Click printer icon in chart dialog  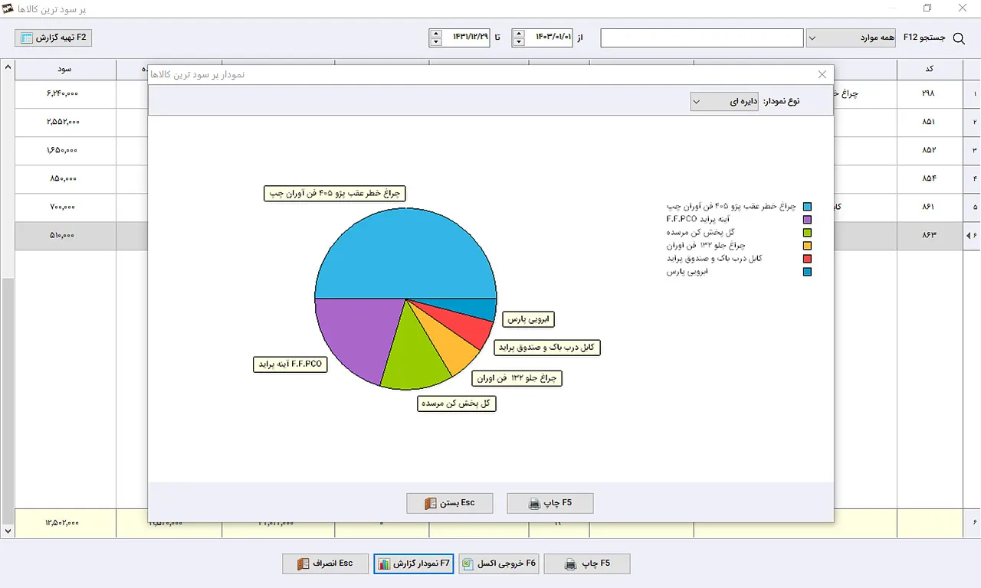pyautogui.click(x=535, y=504)
